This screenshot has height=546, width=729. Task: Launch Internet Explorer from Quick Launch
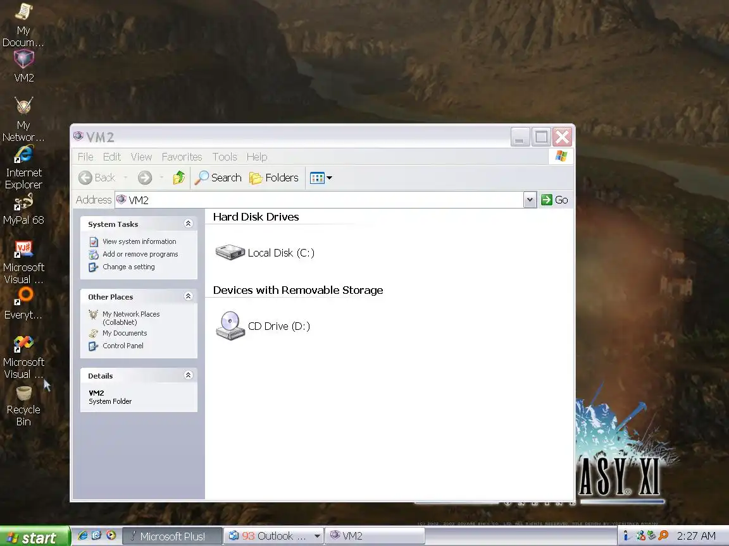point(83,535)
